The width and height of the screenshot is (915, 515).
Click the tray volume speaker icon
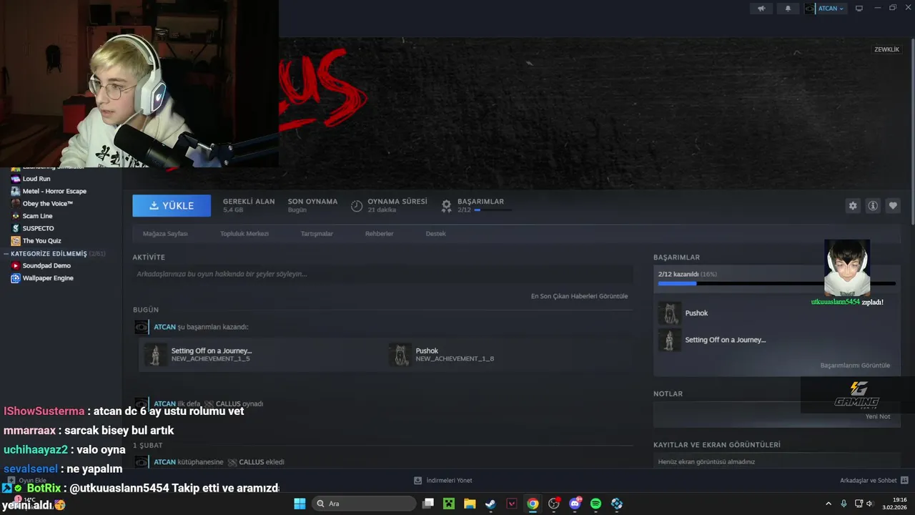point(870,504)
